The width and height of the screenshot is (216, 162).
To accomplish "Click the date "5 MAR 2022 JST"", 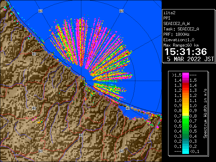I will (x=190, y=59).
